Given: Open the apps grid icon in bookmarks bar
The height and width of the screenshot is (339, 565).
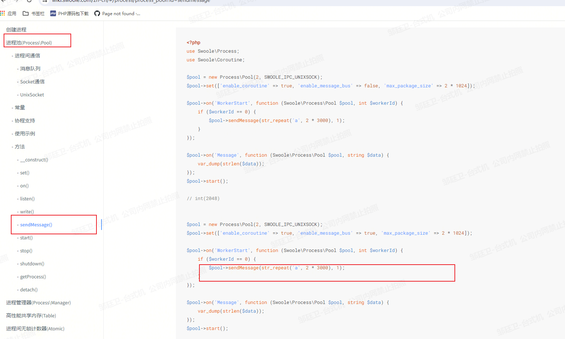Looking at the screenshot, I should 3,13.
